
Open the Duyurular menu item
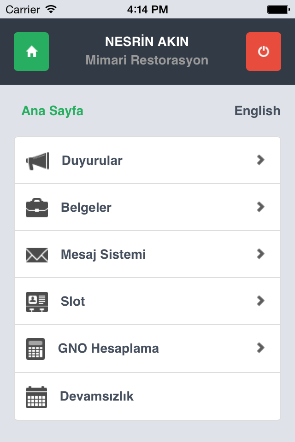click(147, 160)
